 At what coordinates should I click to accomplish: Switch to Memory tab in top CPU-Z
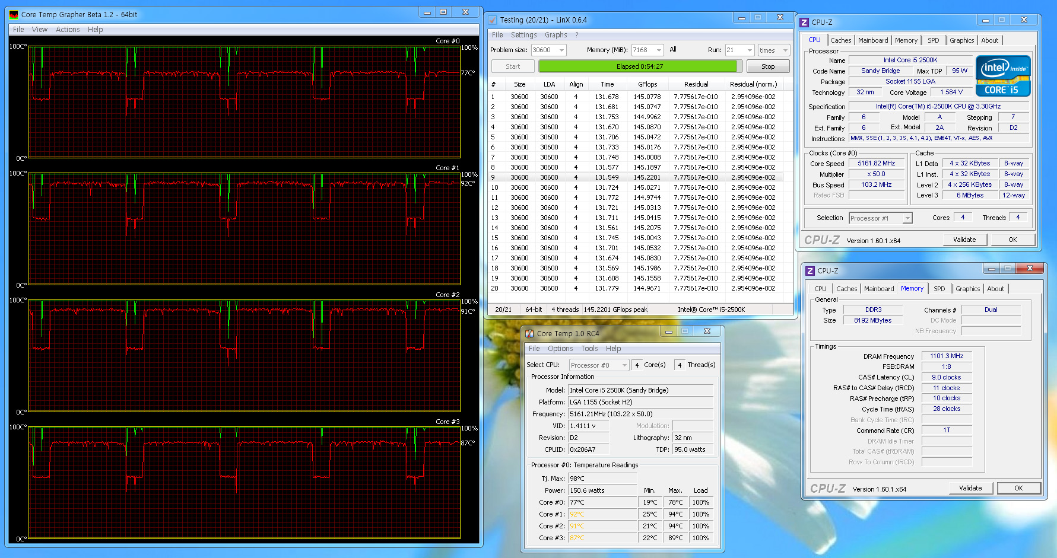906,40
